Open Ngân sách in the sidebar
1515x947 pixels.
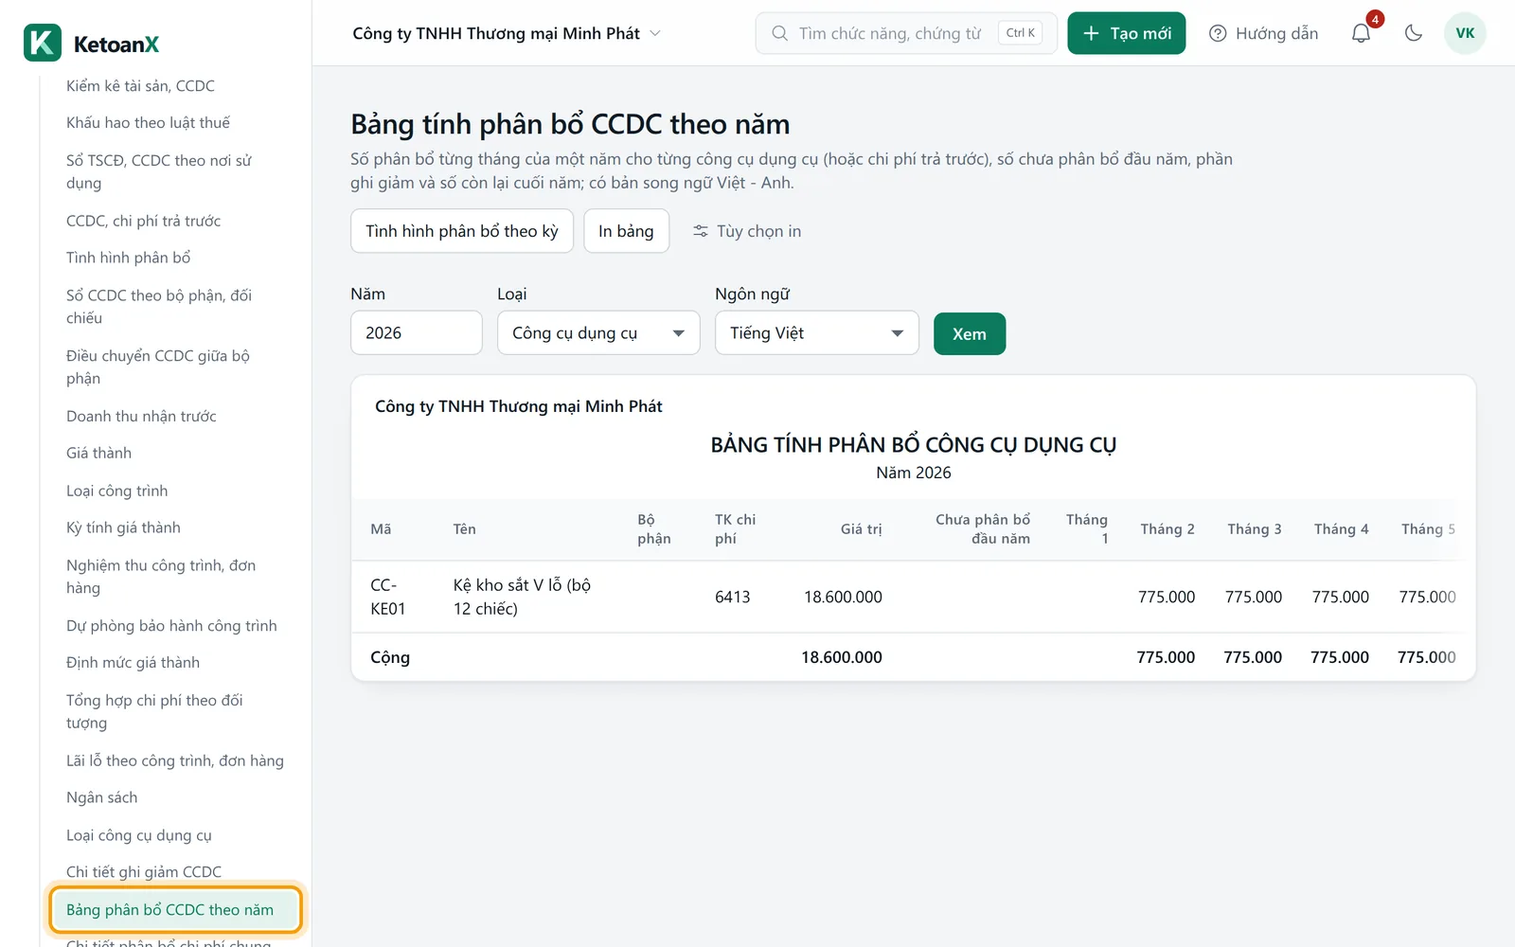pos(102,797)
